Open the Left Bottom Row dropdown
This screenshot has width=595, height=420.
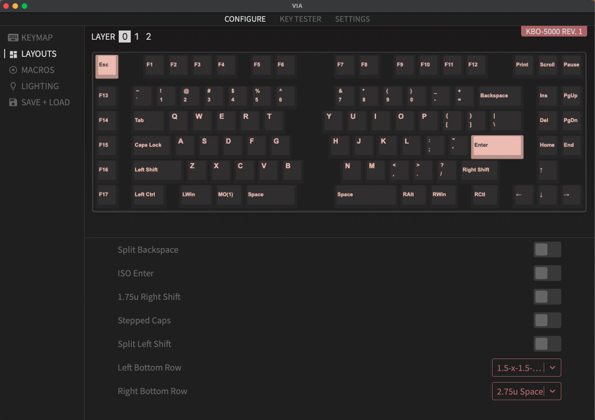[527, 368]
